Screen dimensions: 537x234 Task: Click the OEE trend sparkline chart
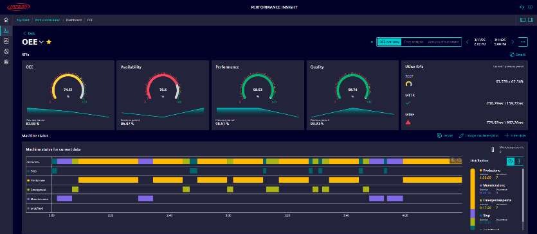coord(68,112)
